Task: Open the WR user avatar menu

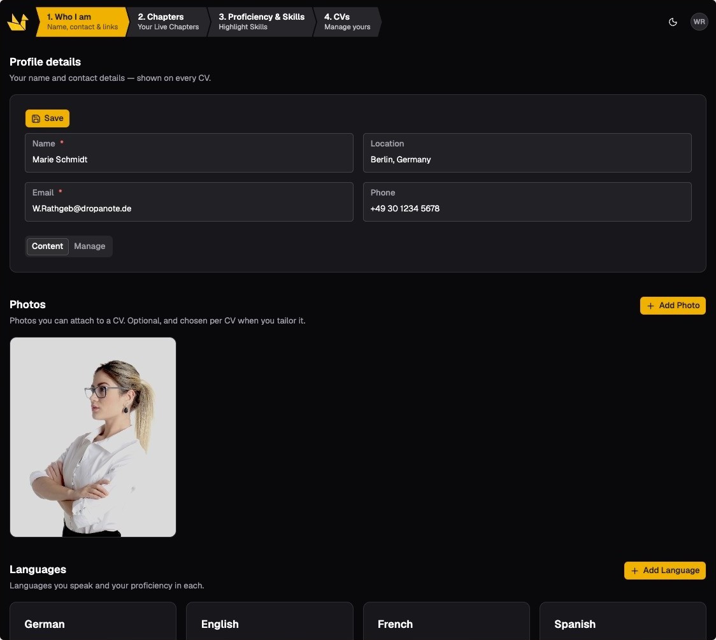Action: tap(699, 22)
